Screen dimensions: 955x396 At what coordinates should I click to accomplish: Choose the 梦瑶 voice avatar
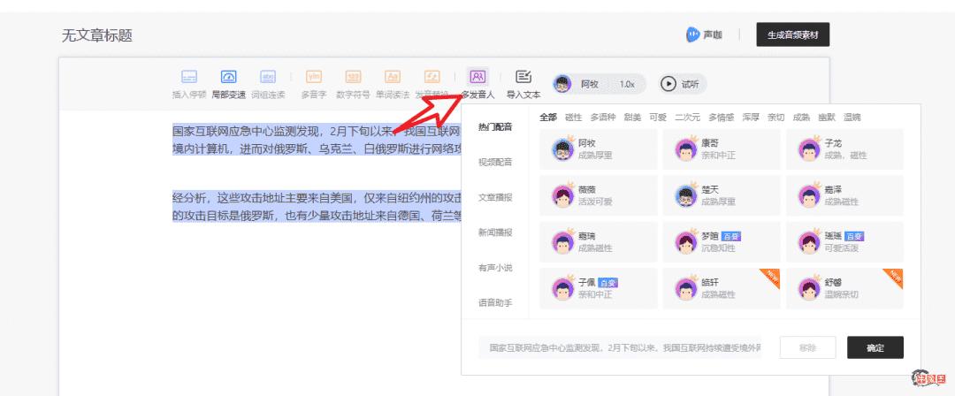coord(686,242)
